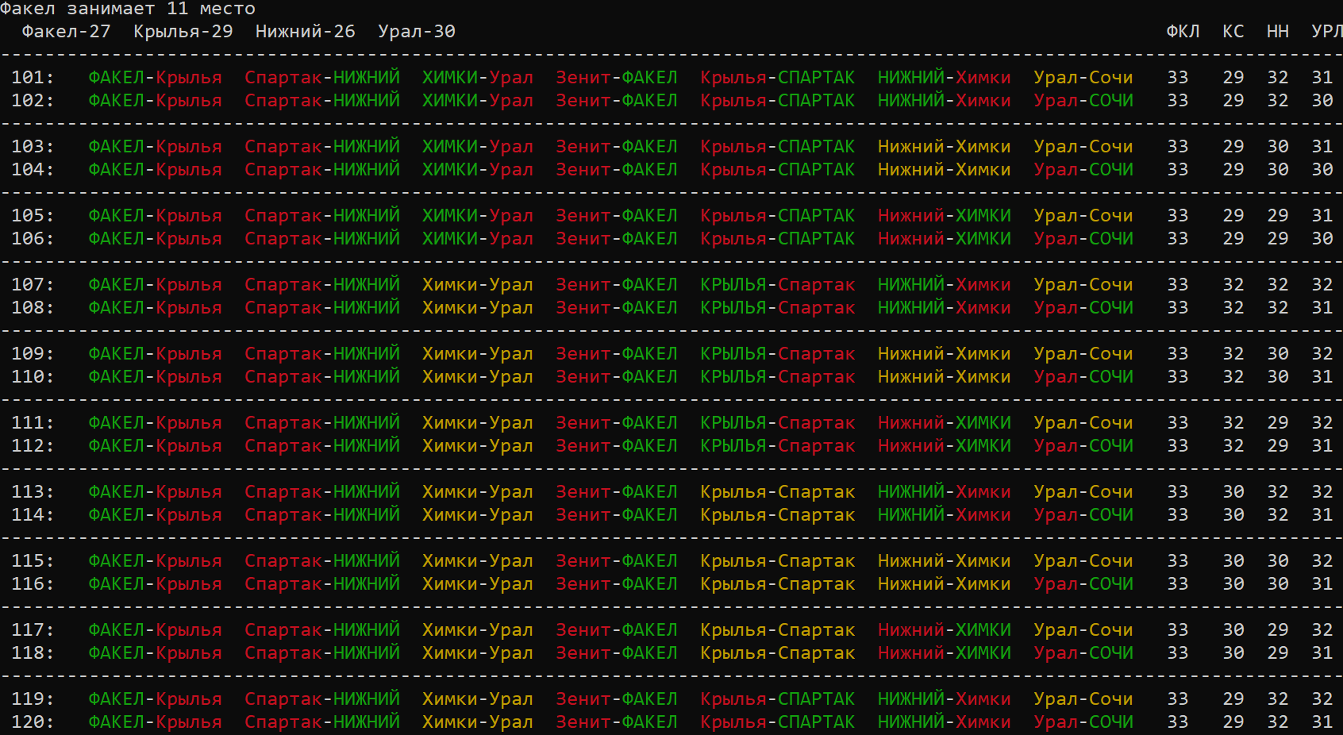Select 'КРЫЛЬЯ-Спартак' in row 107
1343x735 pixels.
(x=778, y=285)
